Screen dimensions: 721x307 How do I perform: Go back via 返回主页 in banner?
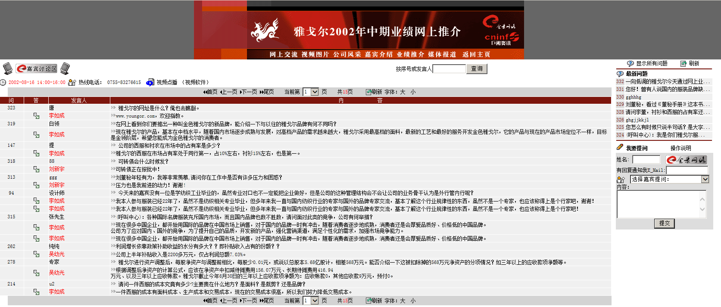476,55
